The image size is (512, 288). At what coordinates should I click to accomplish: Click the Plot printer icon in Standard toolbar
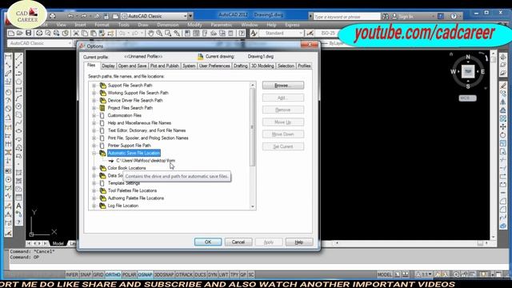[x=39, y=34]
